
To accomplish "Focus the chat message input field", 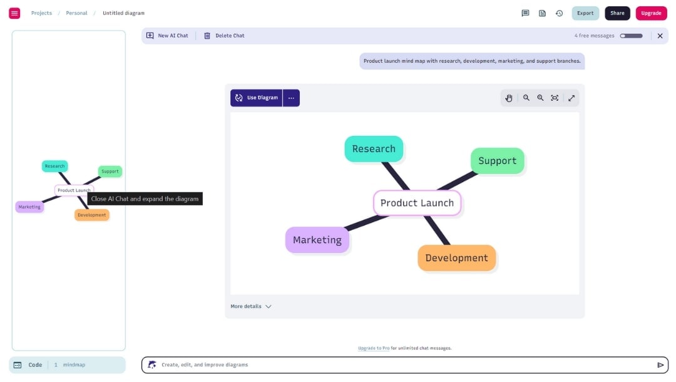I will tap(405, 364).
